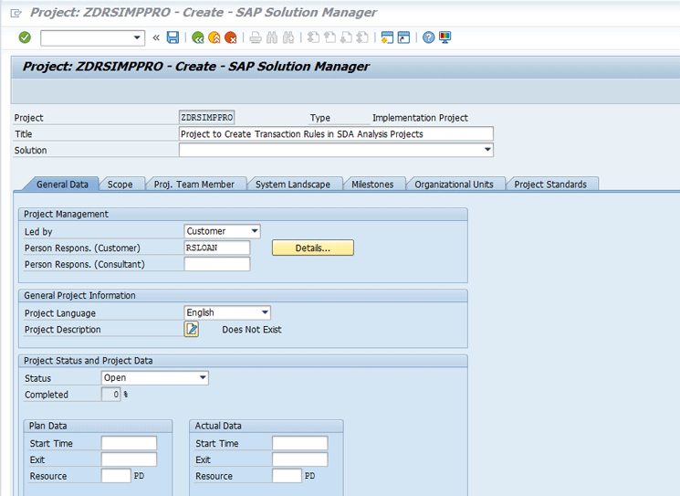680x496 pixels.
Task: Open the System Landscape tab
Action: click(x=293, y=185)
